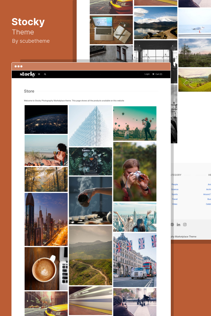This screenshot has width=211, height=316.
Task: Click the Travel category link
Action: point(175,199)
